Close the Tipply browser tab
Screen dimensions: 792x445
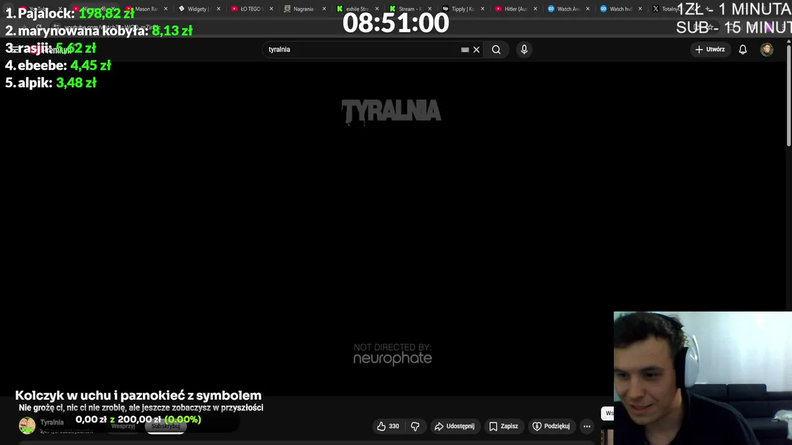tap(482, 9)
